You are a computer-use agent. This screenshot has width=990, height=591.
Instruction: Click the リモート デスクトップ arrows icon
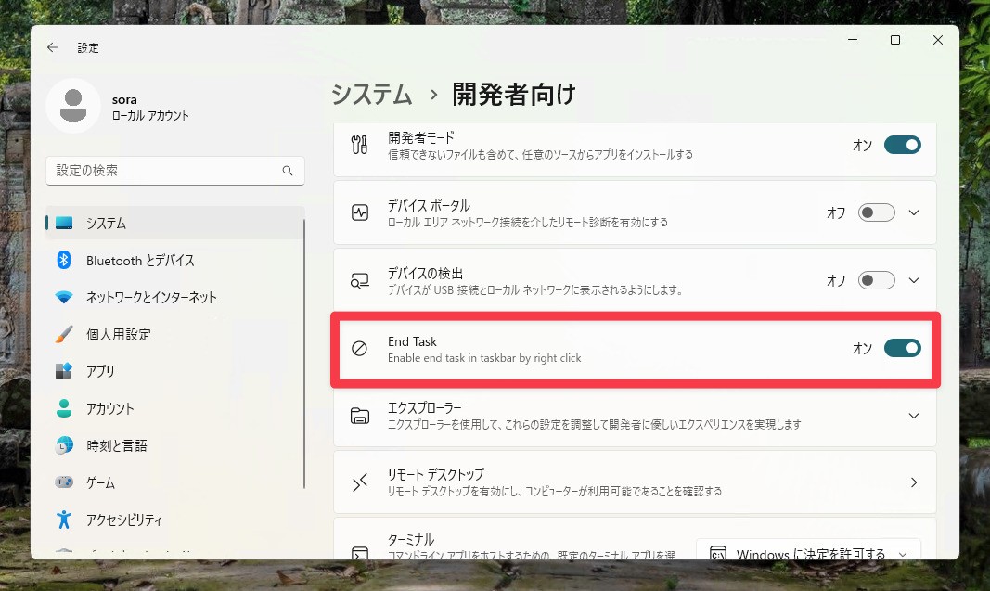point(360,483)
